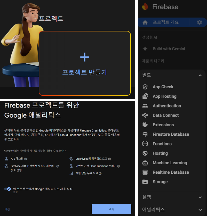
Task: Click the help icon next to Cloud Functions 트리거
Action: [x=118, y=166]
